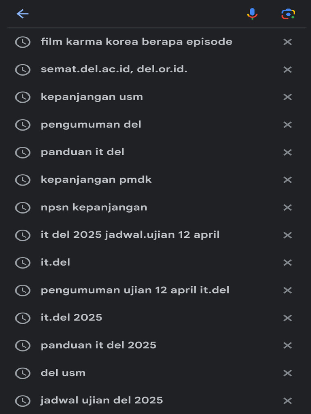Start voice search with microphone icon
This screenshot has height=414, width=311.
pos(252,14)
